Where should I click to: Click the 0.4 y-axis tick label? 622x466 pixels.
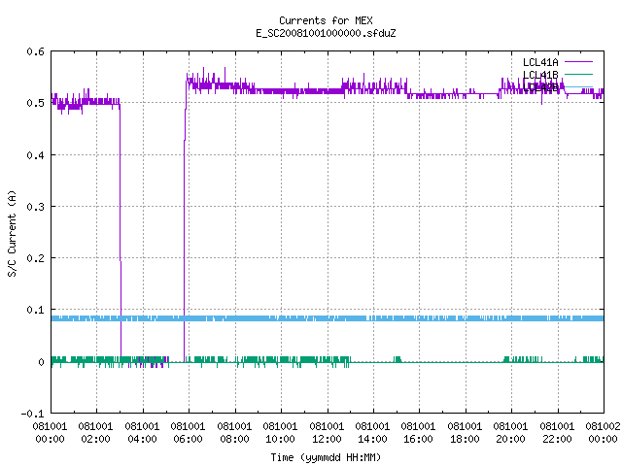[x=35, y=155]
